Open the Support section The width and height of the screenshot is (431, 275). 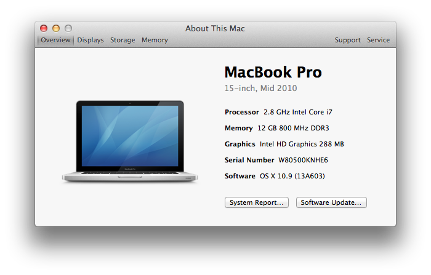347,40
